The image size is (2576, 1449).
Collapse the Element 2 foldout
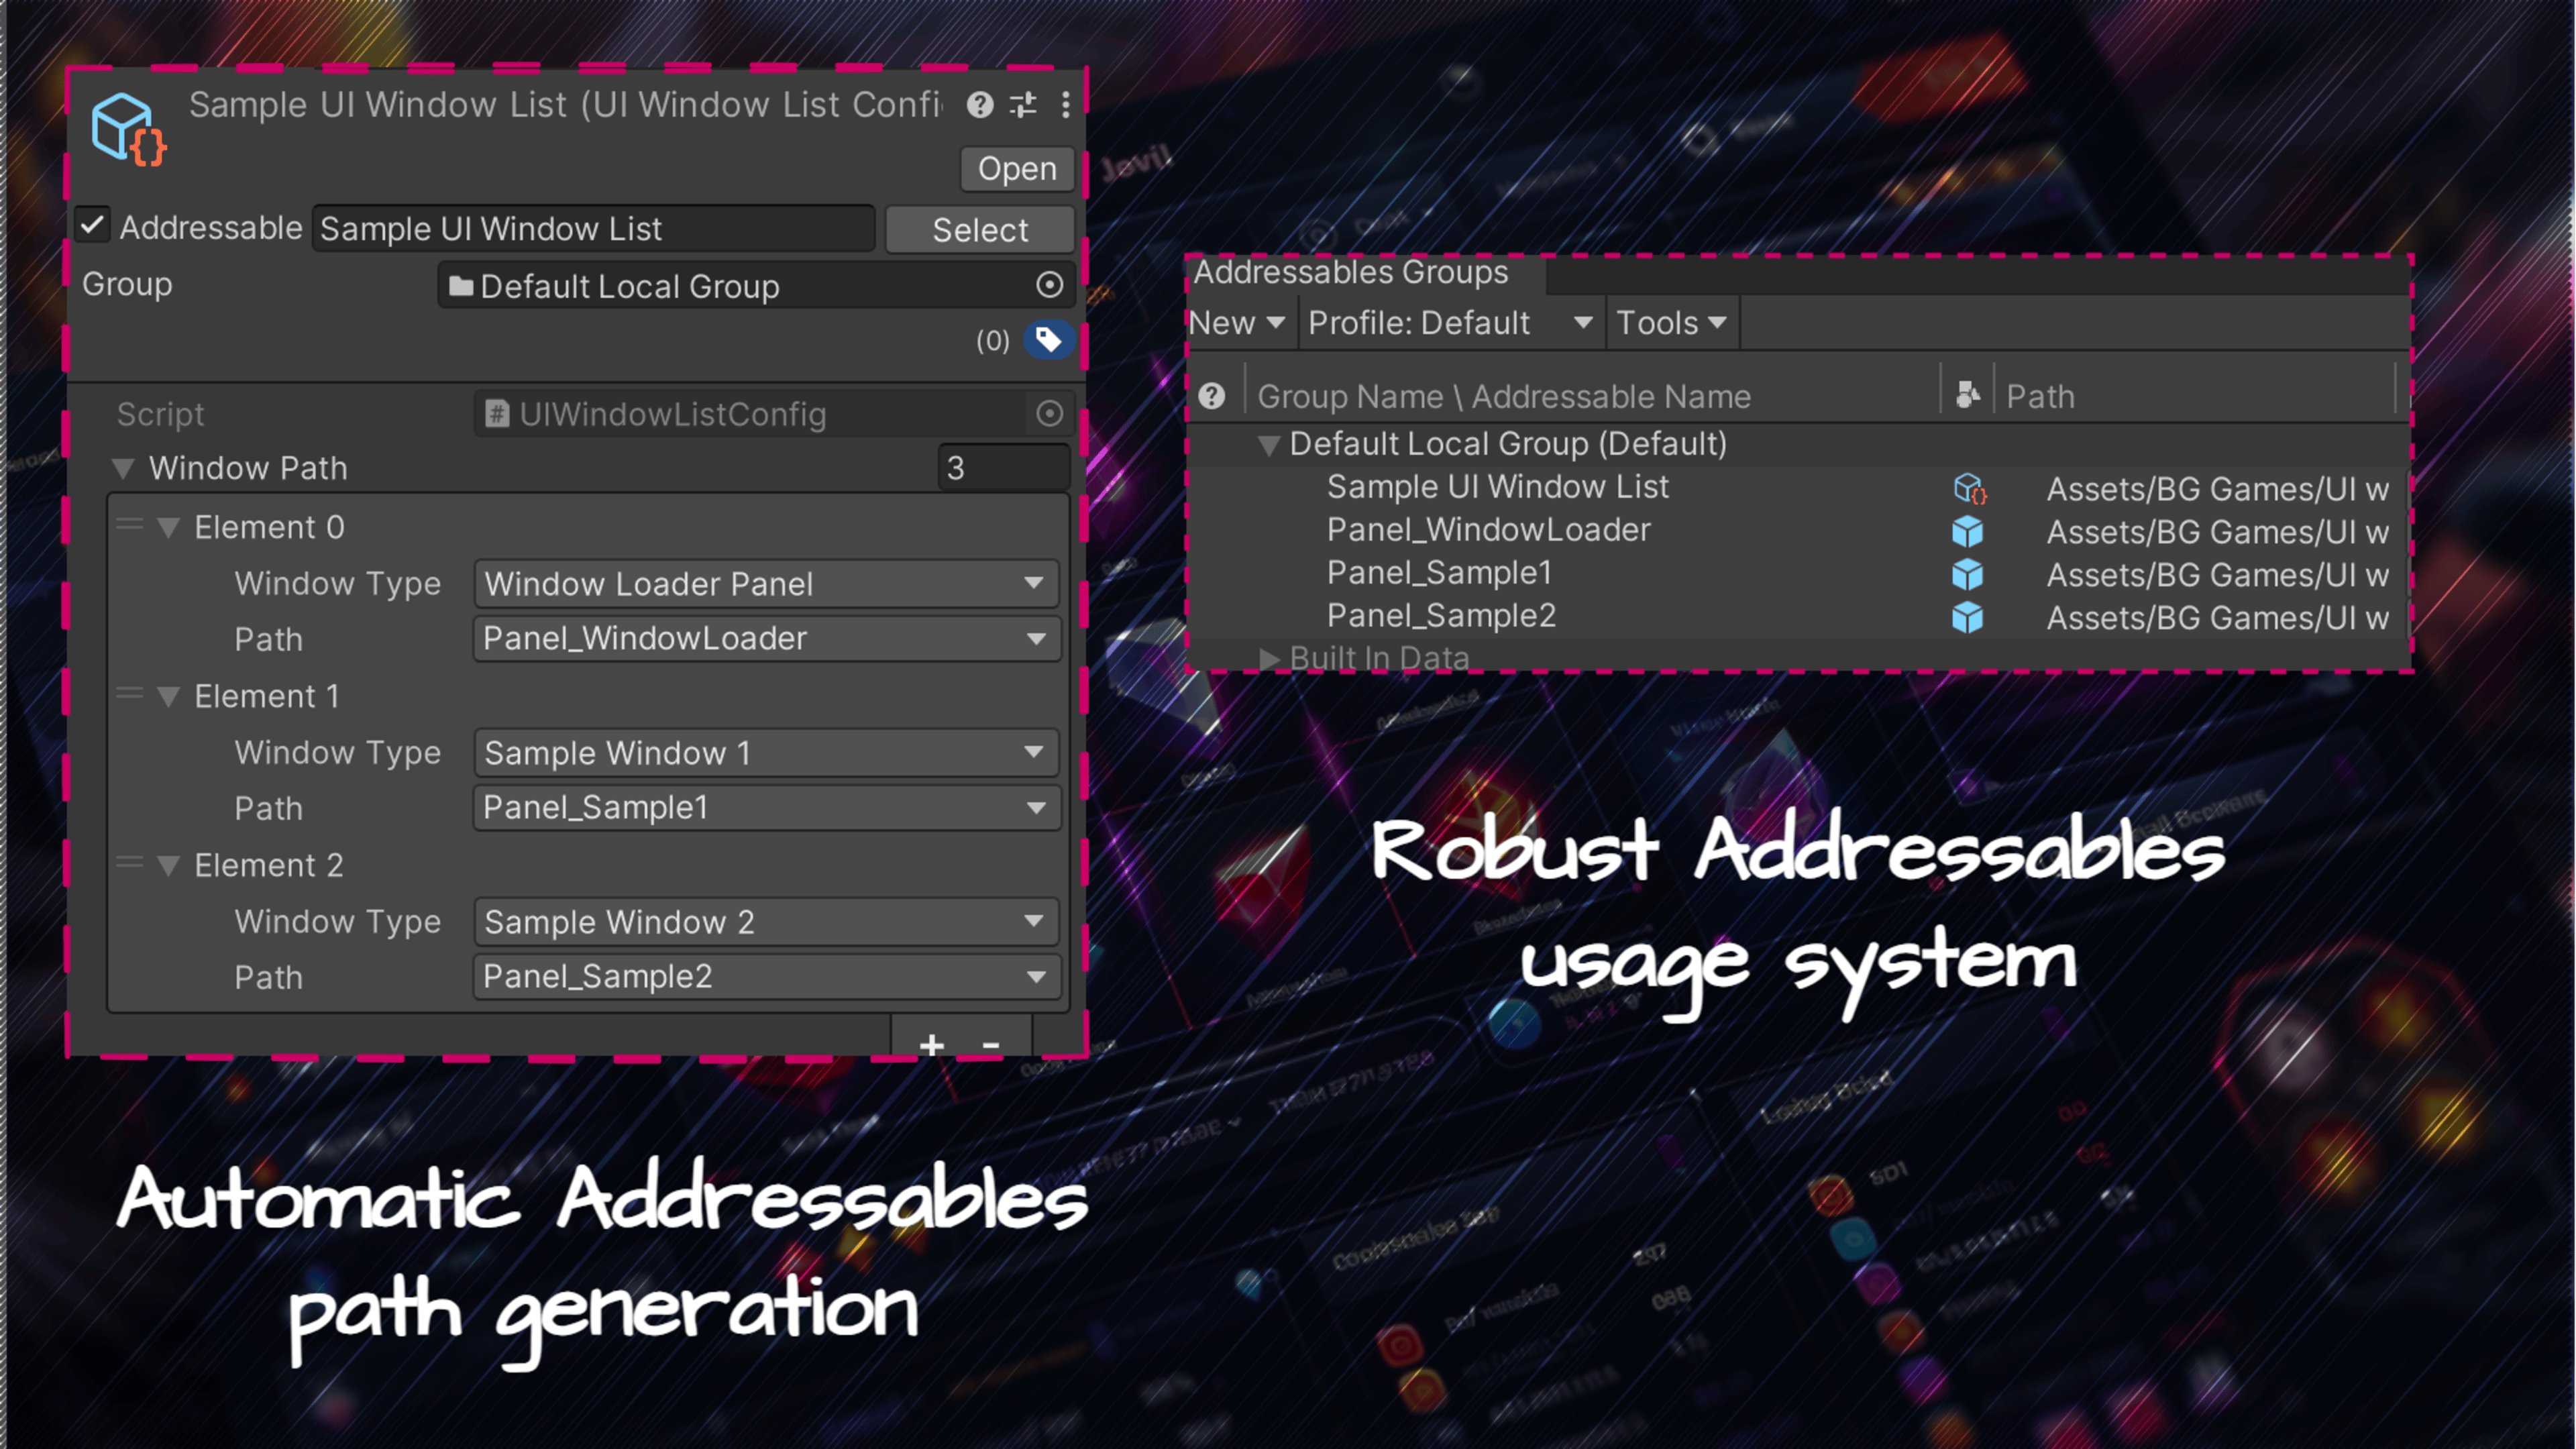coord(168,865)
